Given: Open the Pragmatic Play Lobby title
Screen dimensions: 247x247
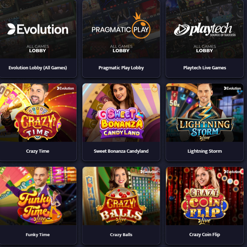Looking at the screenshot, I should pyautogui.click(x=121, y=68).
